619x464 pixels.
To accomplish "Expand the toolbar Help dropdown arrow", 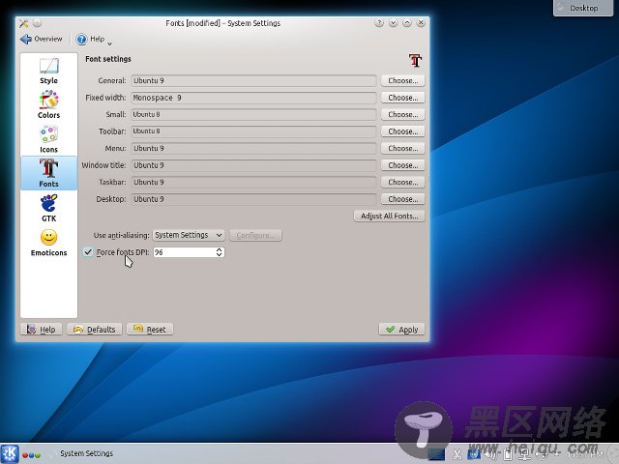I will click(x=109, y=43).
